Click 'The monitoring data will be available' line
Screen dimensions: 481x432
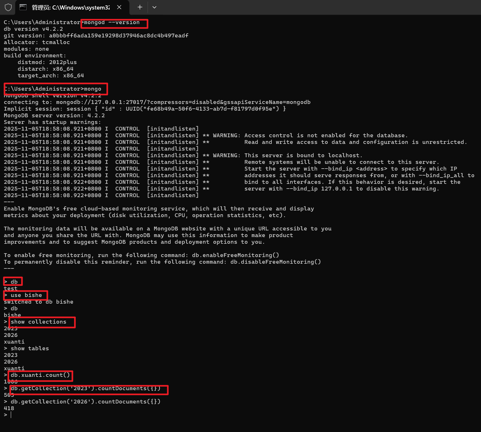[x=168, y=229]
